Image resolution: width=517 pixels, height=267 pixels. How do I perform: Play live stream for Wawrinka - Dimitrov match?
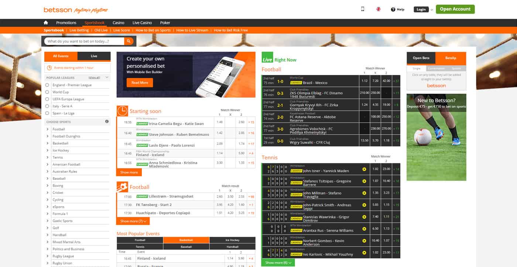pyautogui.click(x=364, y=217)
